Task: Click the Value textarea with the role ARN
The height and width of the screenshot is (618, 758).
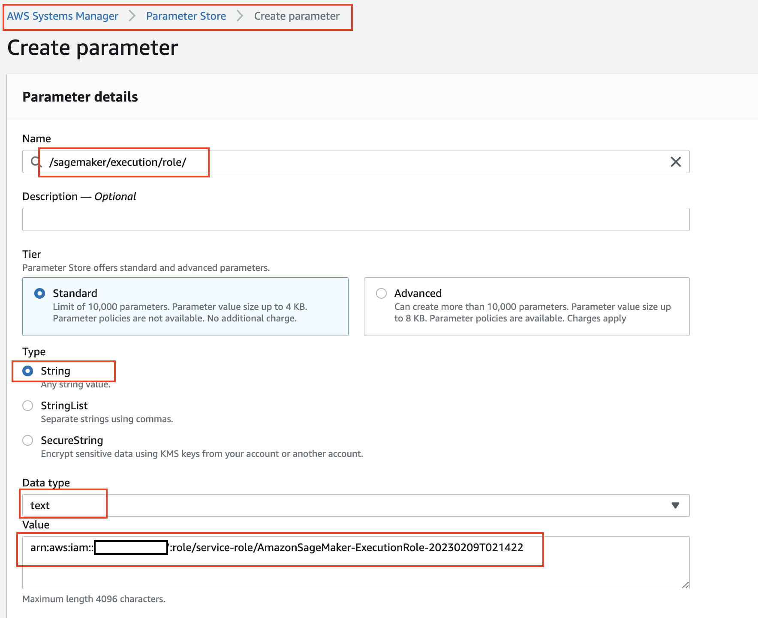Action: pos(356,563)
